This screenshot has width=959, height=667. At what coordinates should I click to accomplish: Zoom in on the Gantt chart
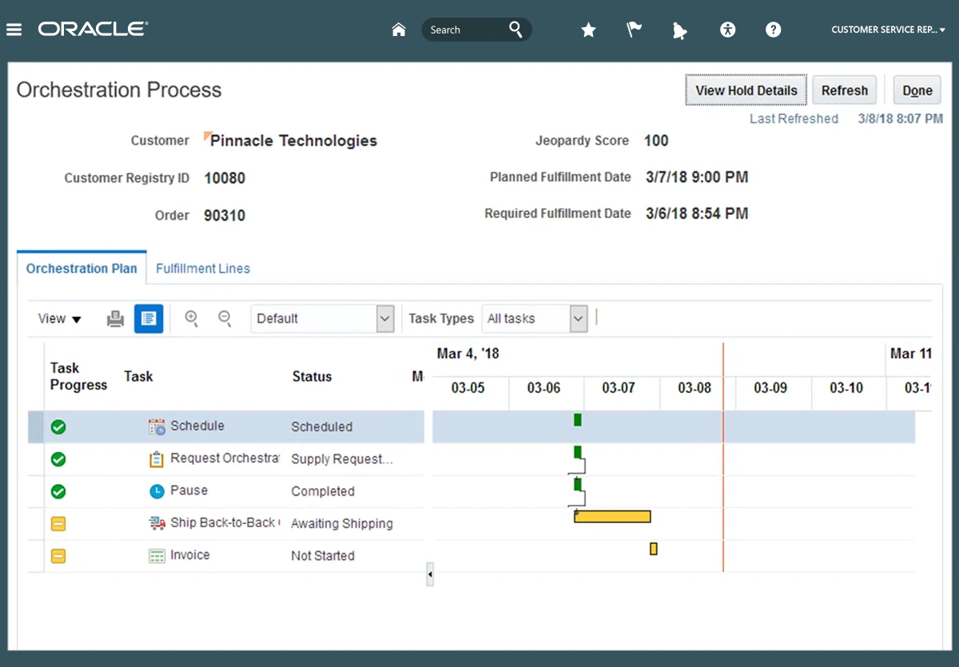[192, 318]
